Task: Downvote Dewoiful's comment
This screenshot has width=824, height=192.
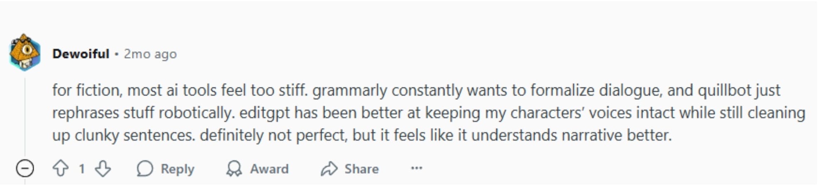Action: coord(103,169)
